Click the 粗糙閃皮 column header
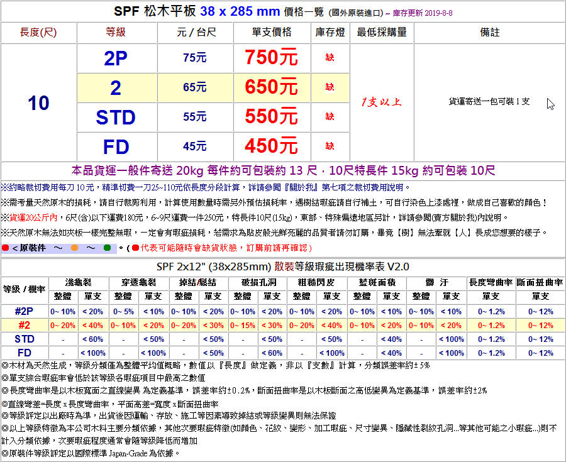This screenshot has height=462, width=566. (x=316, y=282)
